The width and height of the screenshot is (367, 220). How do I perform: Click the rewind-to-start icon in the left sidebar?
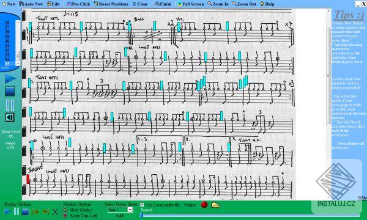point(10,117)
